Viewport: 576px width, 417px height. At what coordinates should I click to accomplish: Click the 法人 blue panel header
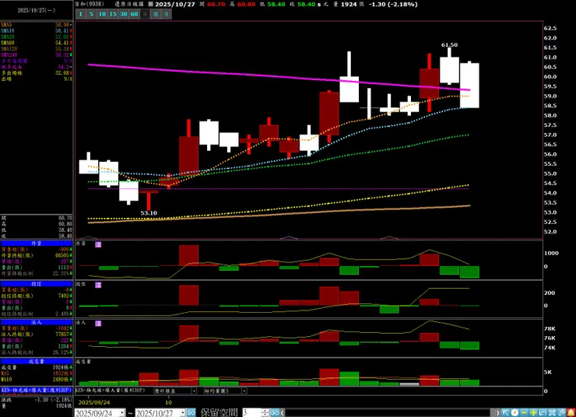(37, 322)
